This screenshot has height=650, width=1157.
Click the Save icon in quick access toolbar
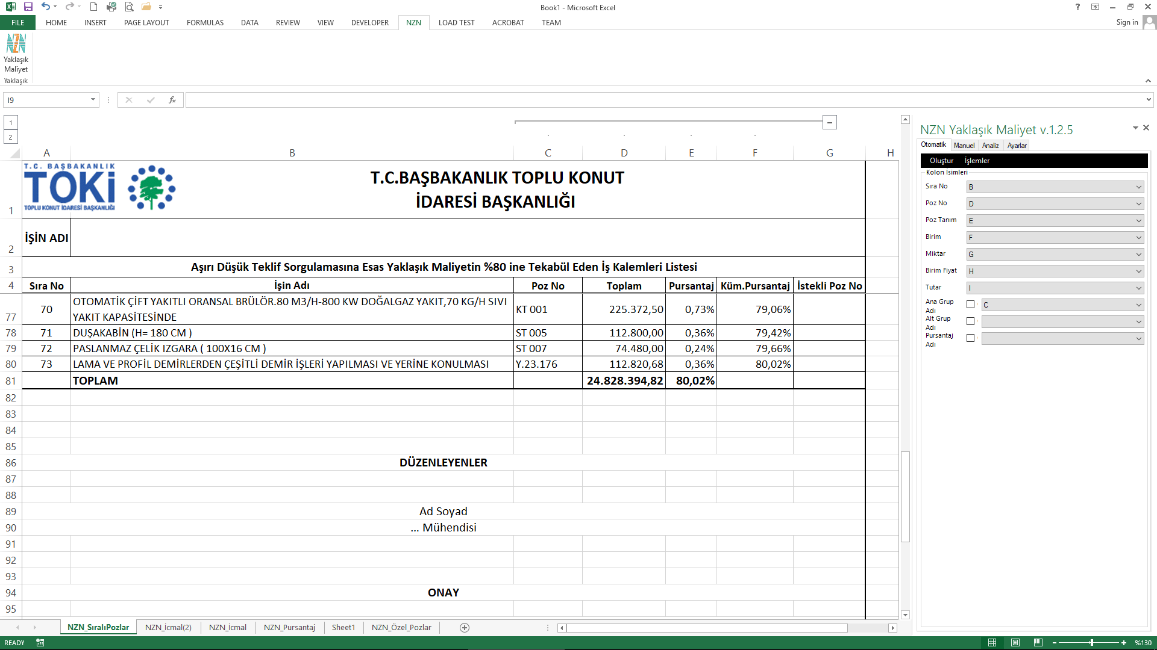click(28, 7)
